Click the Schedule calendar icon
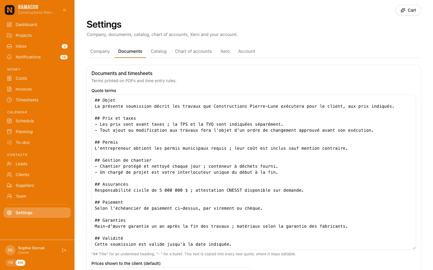Image resolution: width=433 pixels, height=270 pixels. (9, 121)
